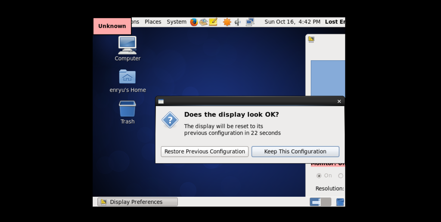
Task: Select the On radio button for the monitor
Action: [319, 176]
